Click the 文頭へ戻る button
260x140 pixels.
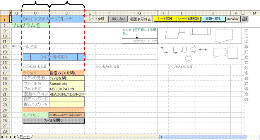click(x=213, y=19)
